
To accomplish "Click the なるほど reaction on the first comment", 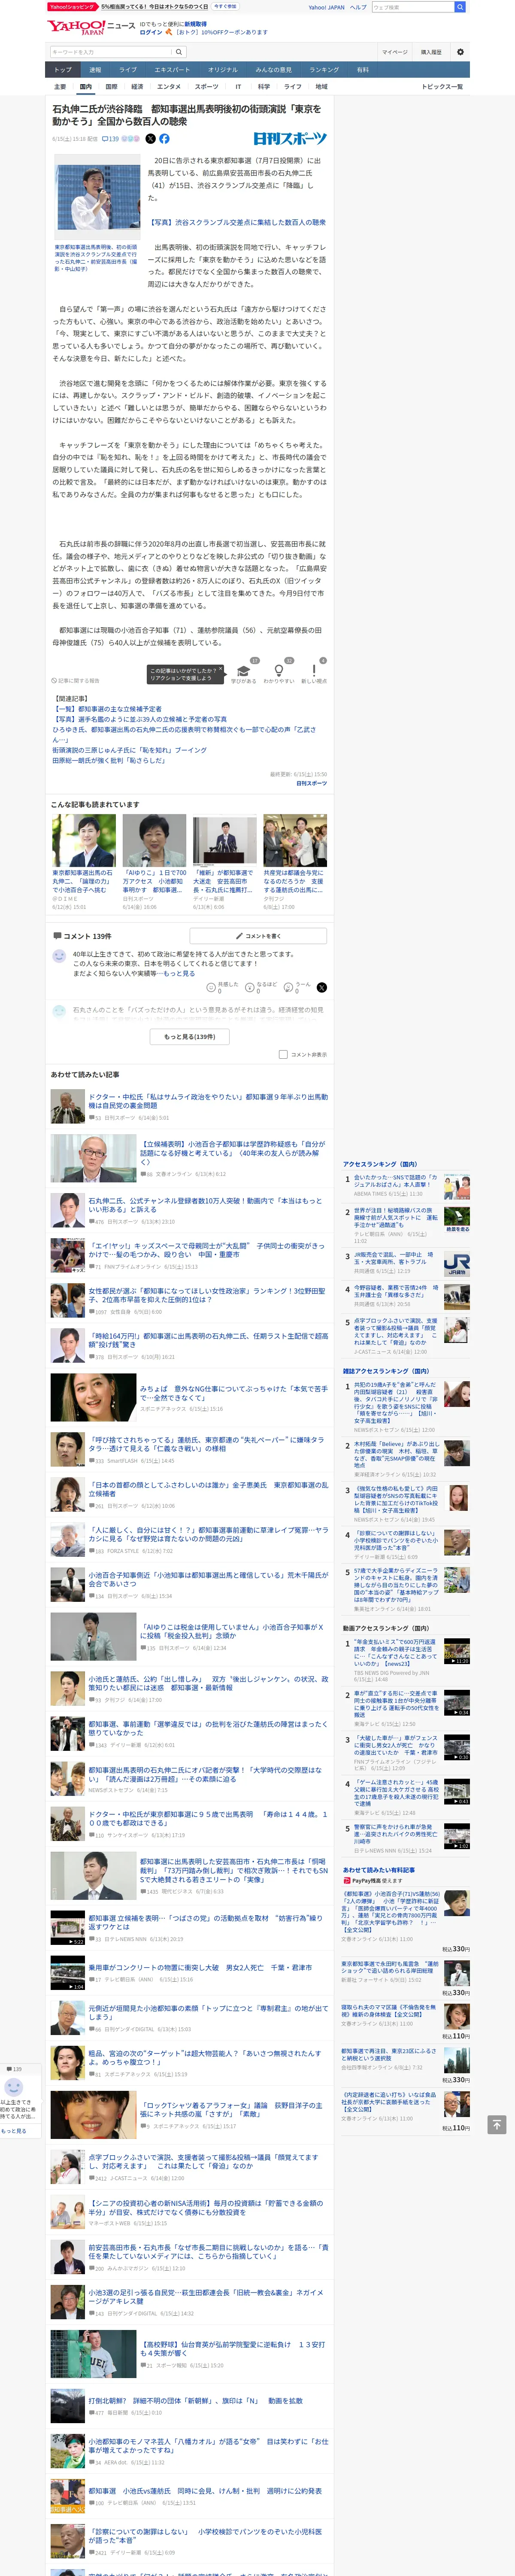I will point(251,987).
